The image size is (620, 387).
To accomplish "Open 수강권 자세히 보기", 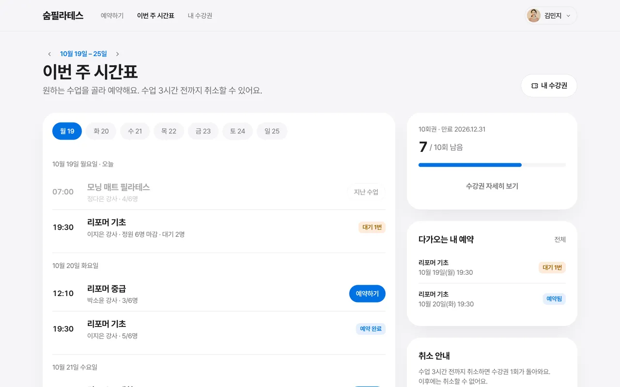I will coord(492,186).
